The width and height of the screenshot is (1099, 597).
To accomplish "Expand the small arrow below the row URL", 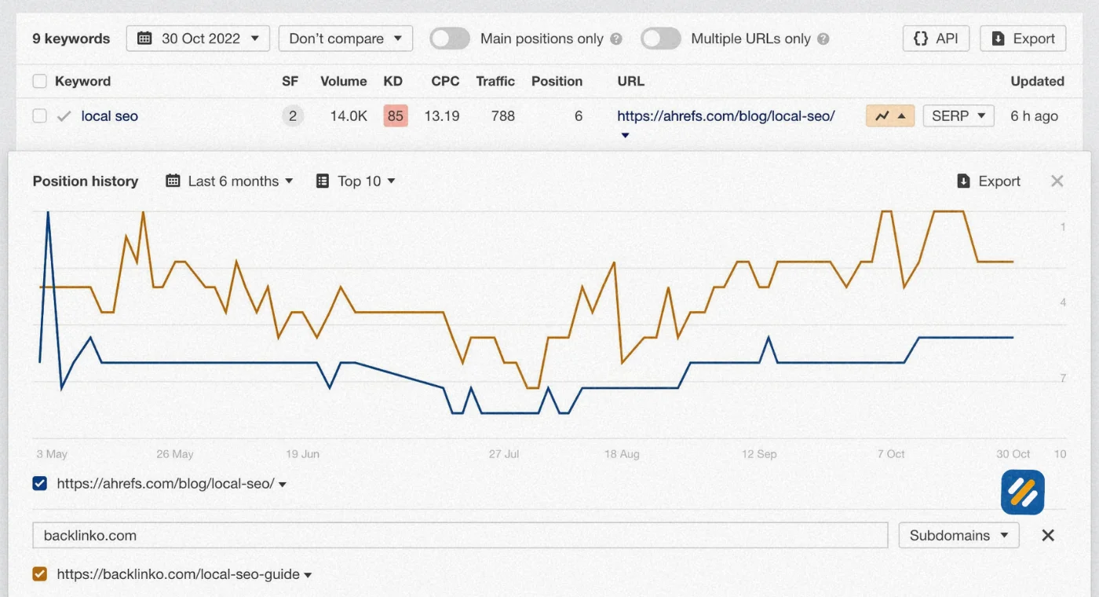I will pyautogui.click(x=625, y=136).
